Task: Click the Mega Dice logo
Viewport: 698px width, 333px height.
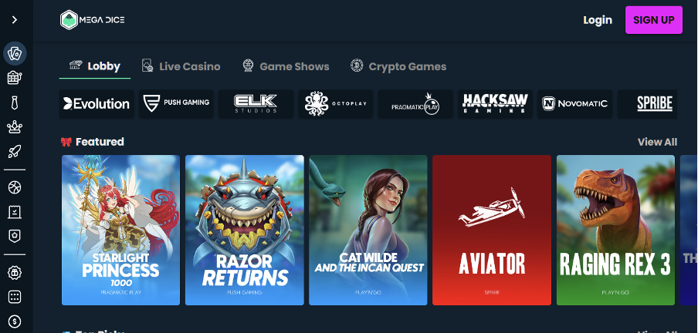Action: pyautogui.click(x=93, y=19)
